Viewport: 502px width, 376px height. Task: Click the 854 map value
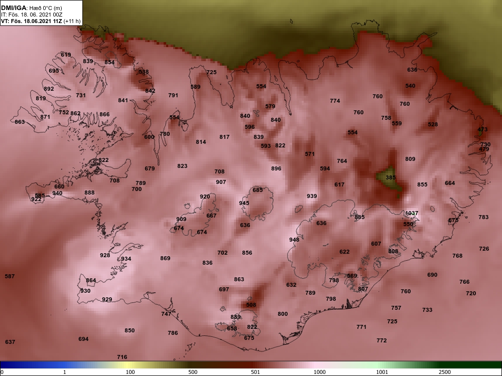(x=109, y=62)
